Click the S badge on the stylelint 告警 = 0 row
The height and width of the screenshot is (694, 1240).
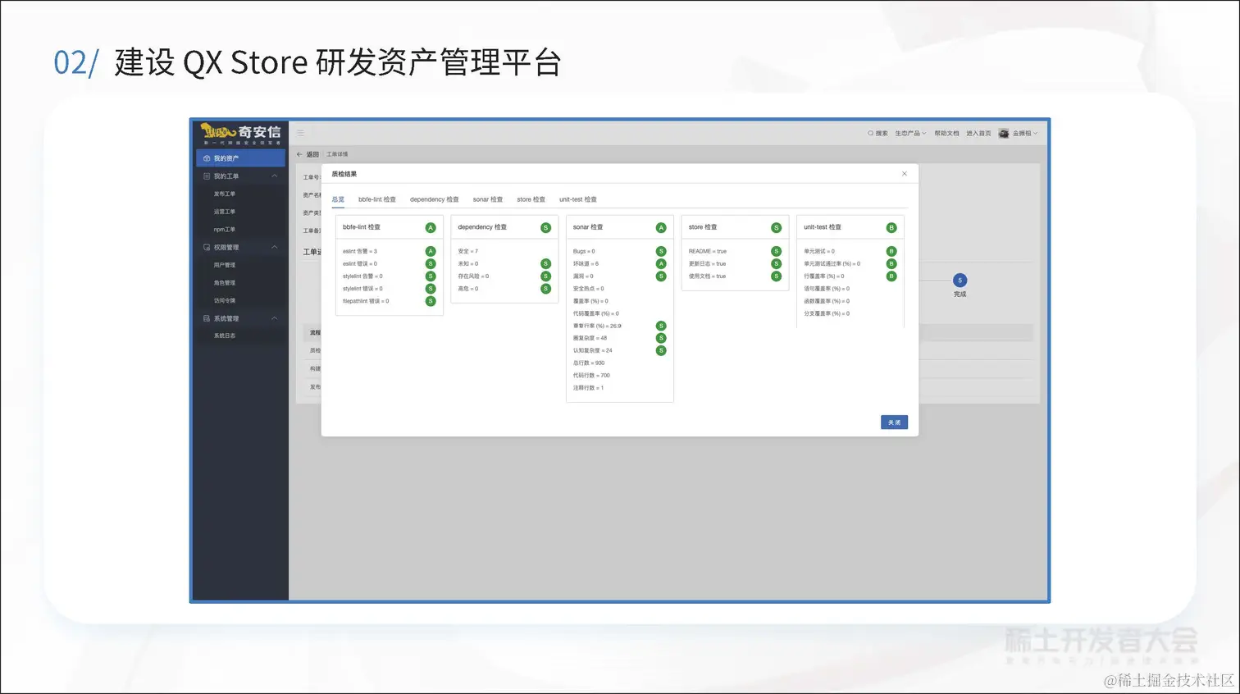click(x=431, y=276)
